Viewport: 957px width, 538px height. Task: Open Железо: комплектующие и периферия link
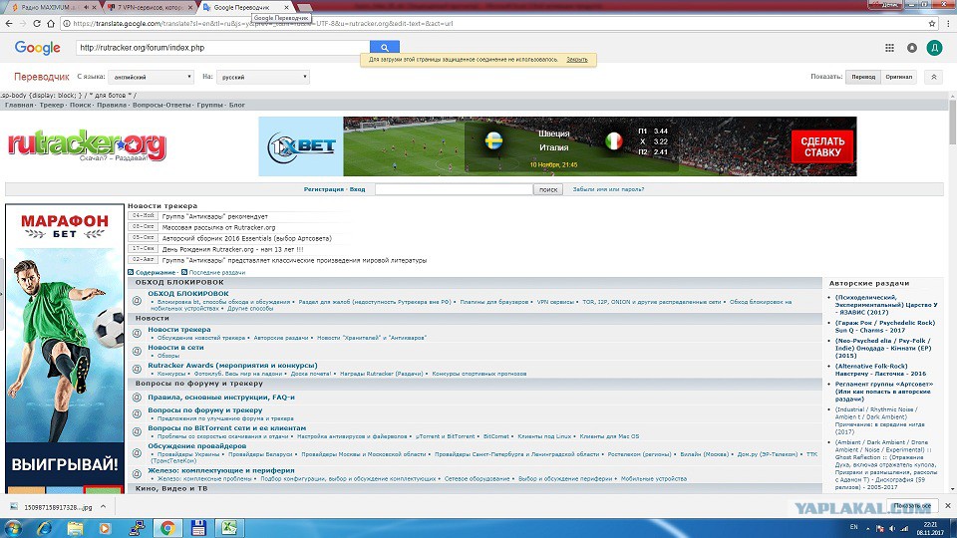click(221, 470)
